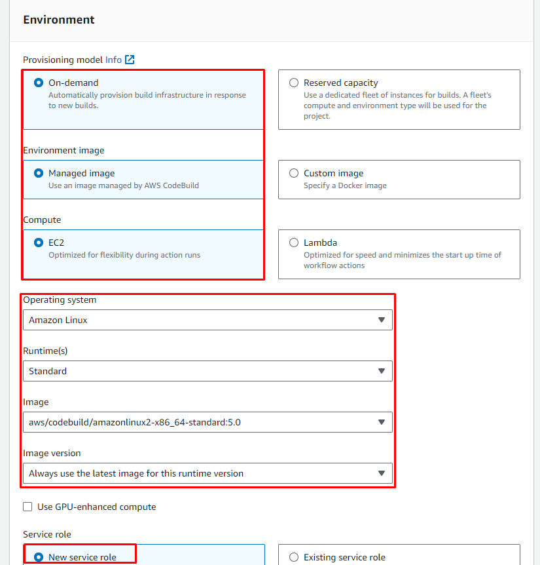Click the Image dropdown arrow icon

(x=382, y=422)
